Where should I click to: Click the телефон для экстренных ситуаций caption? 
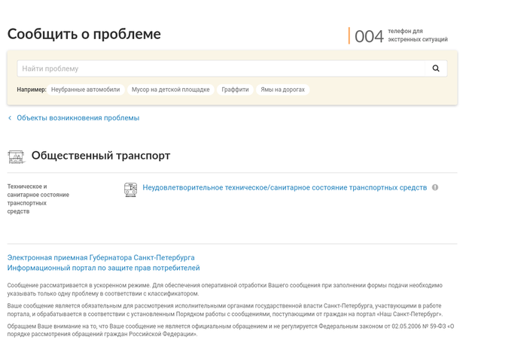[x=417, y=35]
